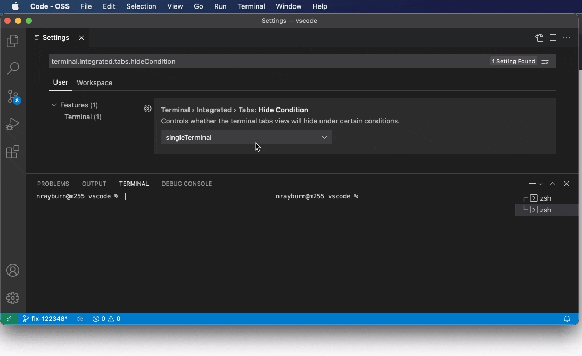Screen dimensions: 582x356
Task: Open editor More Actions ellipsis
Action: point(567,37)
